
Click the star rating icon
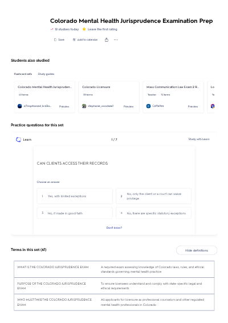[x=84, y=29]
